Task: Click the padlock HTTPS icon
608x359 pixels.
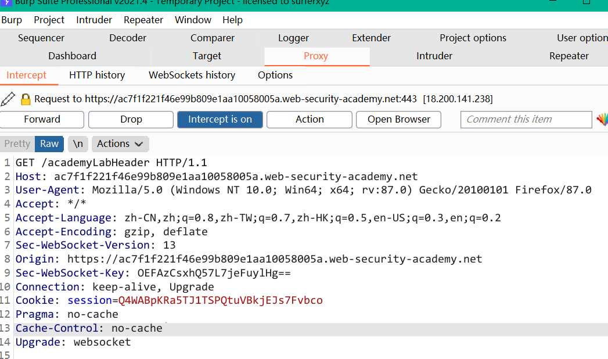Action: 26,99
